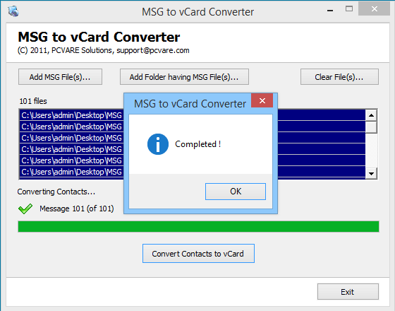Click the file list scrollbar thumb
Viewport: 395px width, 311px height.
371,127
